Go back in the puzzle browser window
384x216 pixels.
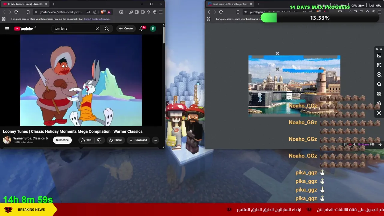coord(209,12)
